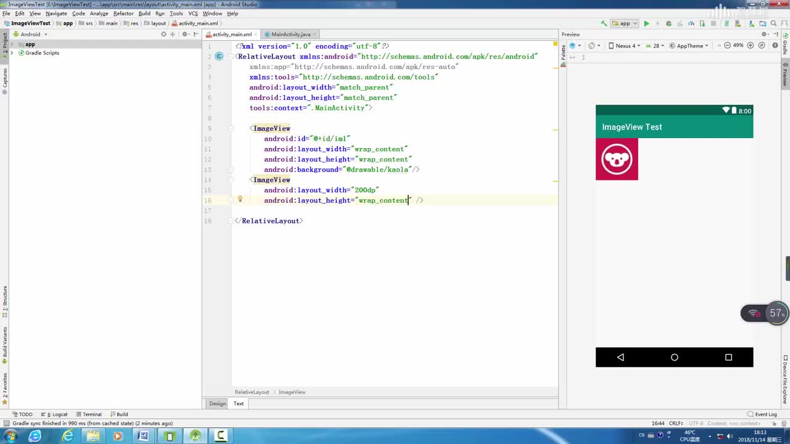Click the Windows Start button
790x444 pixels.
pos(10,436)
